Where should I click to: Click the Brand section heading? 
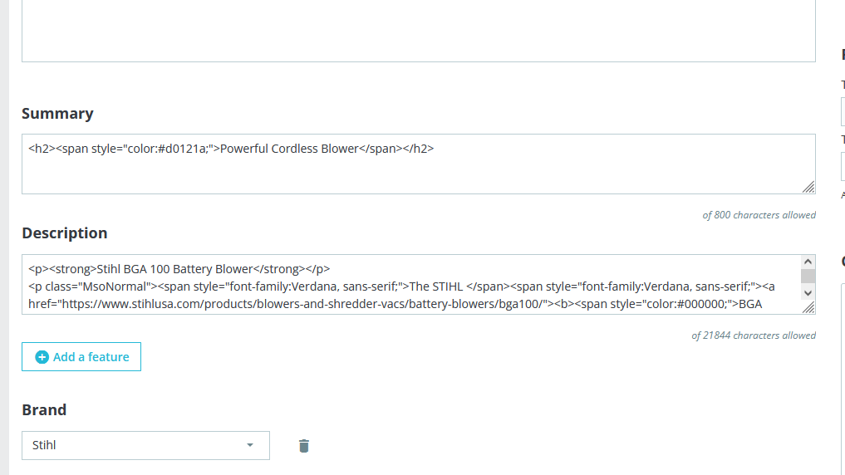[44, 410]
